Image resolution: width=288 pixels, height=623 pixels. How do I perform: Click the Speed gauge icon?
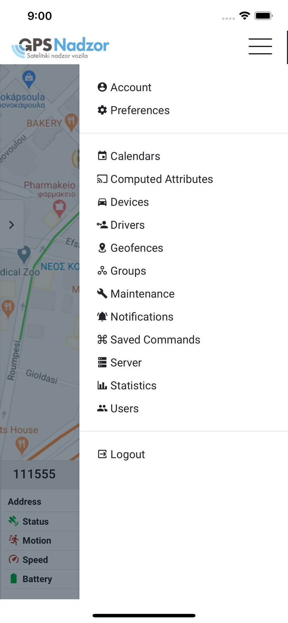point(12,559)
